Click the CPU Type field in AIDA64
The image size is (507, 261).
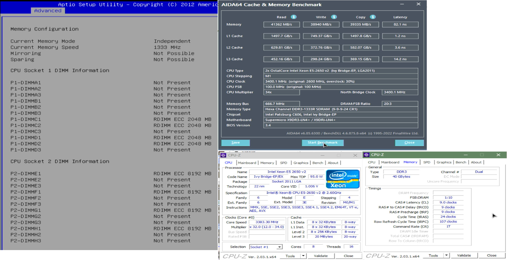[x=341, y=71]
